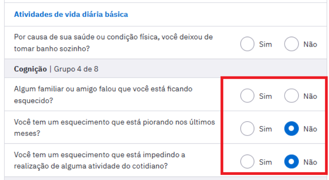
Task: Mark Sim radio circle for forgetfulness impeding activities
Action: (247, 162)
